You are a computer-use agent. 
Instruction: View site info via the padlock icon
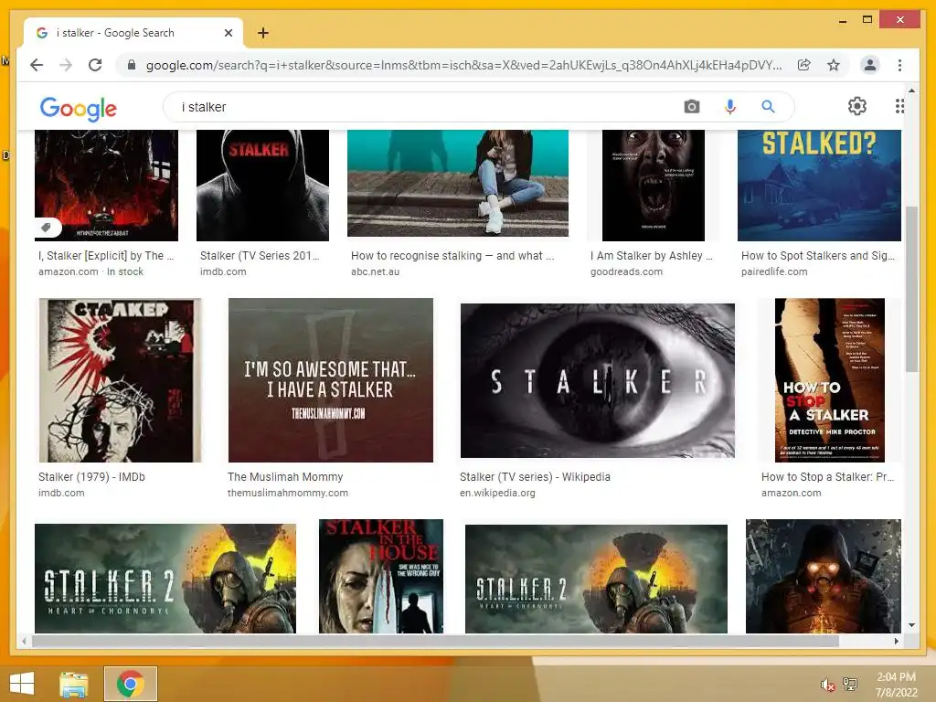(132, 65)
